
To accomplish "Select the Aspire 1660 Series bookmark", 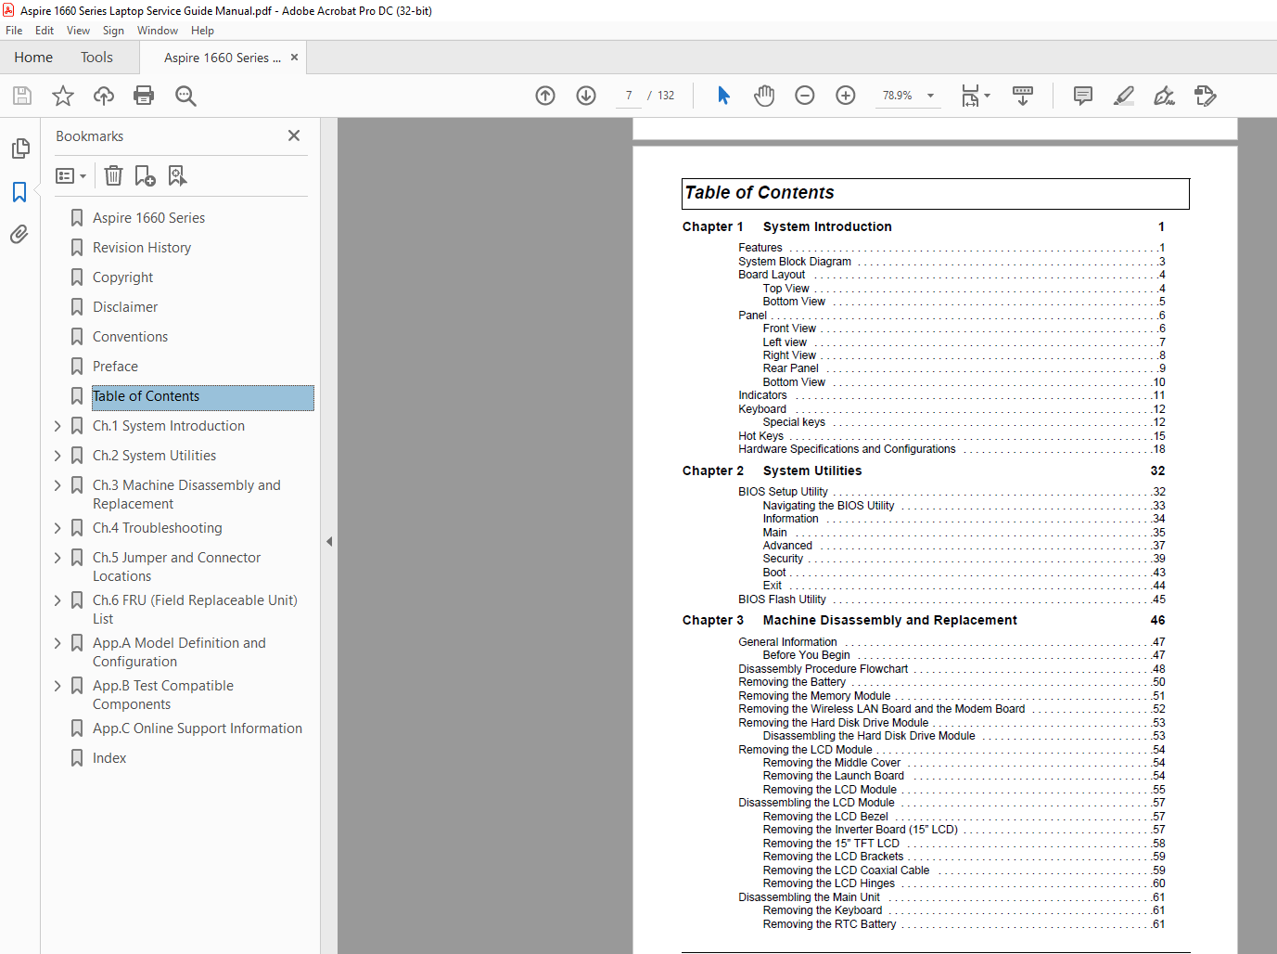I will (148, 218).
